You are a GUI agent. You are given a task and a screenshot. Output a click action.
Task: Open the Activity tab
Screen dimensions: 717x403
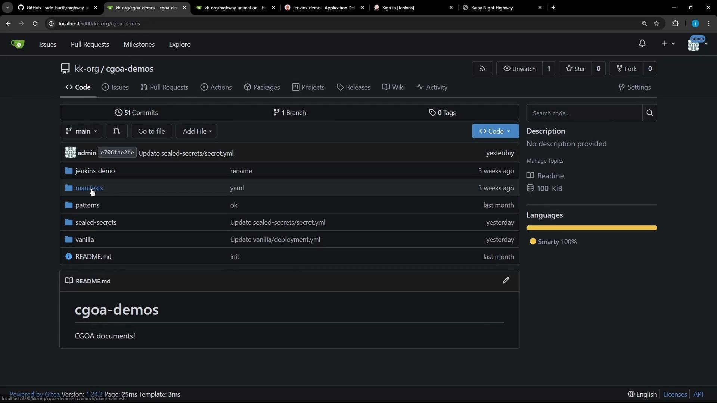(432, 87)
